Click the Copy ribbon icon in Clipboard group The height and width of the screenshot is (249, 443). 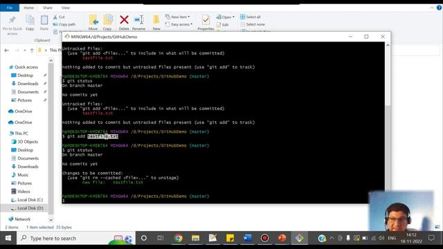click(x=30, y=20)
